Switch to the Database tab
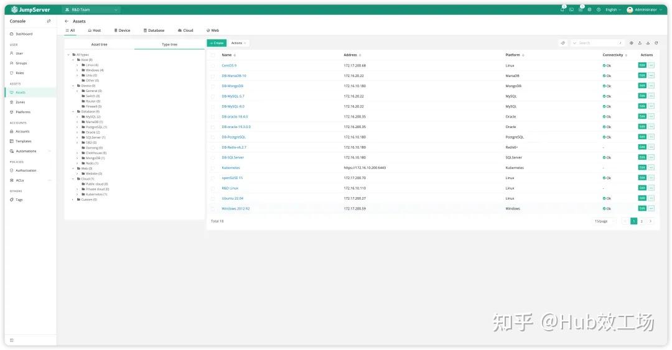The image size is (672, 350). (x=154, y=30)
